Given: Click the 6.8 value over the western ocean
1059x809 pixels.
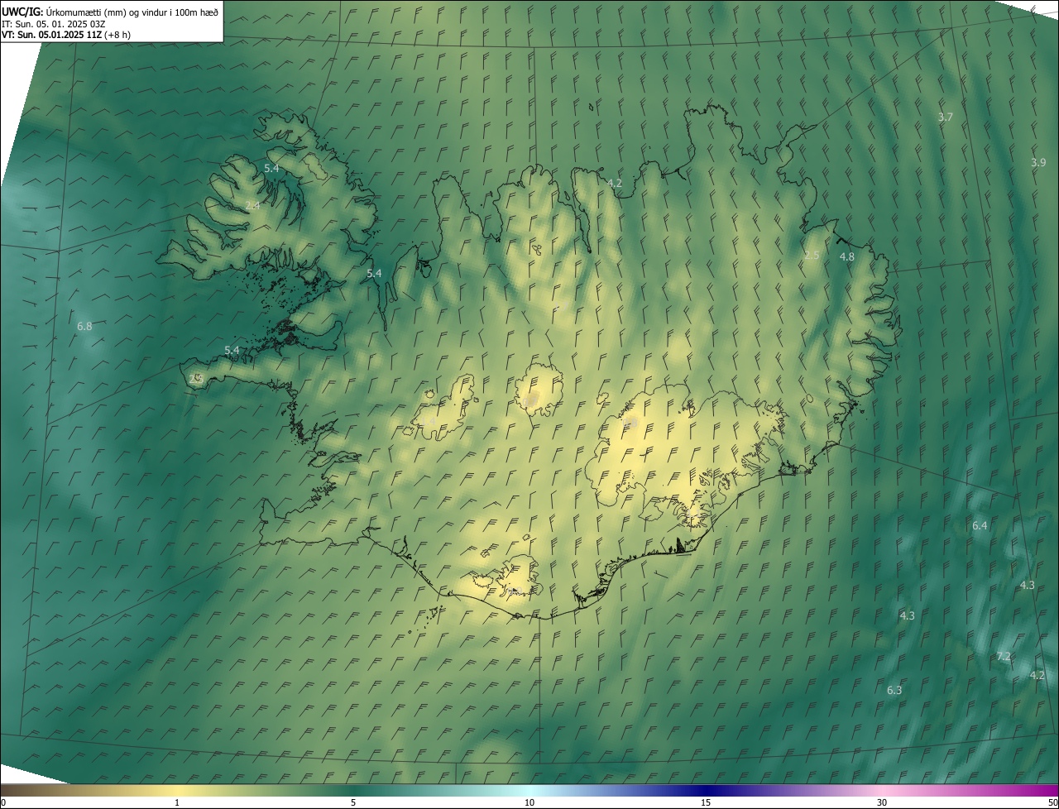Looking at the screenshot, I should click(x=84, y=327).
